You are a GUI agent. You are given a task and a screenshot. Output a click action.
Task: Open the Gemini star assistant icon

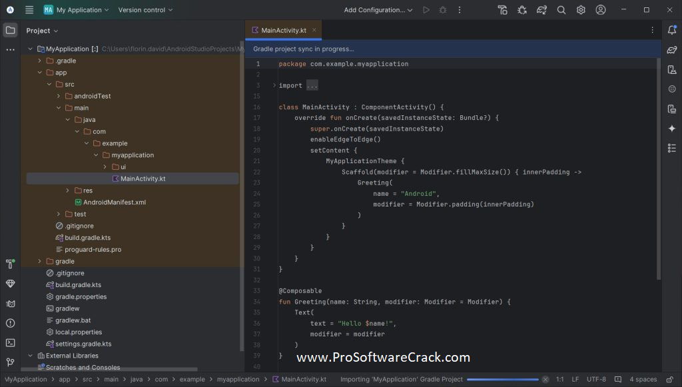pyautogui.click(x=671, y=129)
